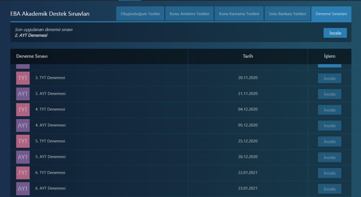361x197 pixels.
Task: Click TYT badge of 6. TYT Denemesi
Action: (x=23, y=173)
